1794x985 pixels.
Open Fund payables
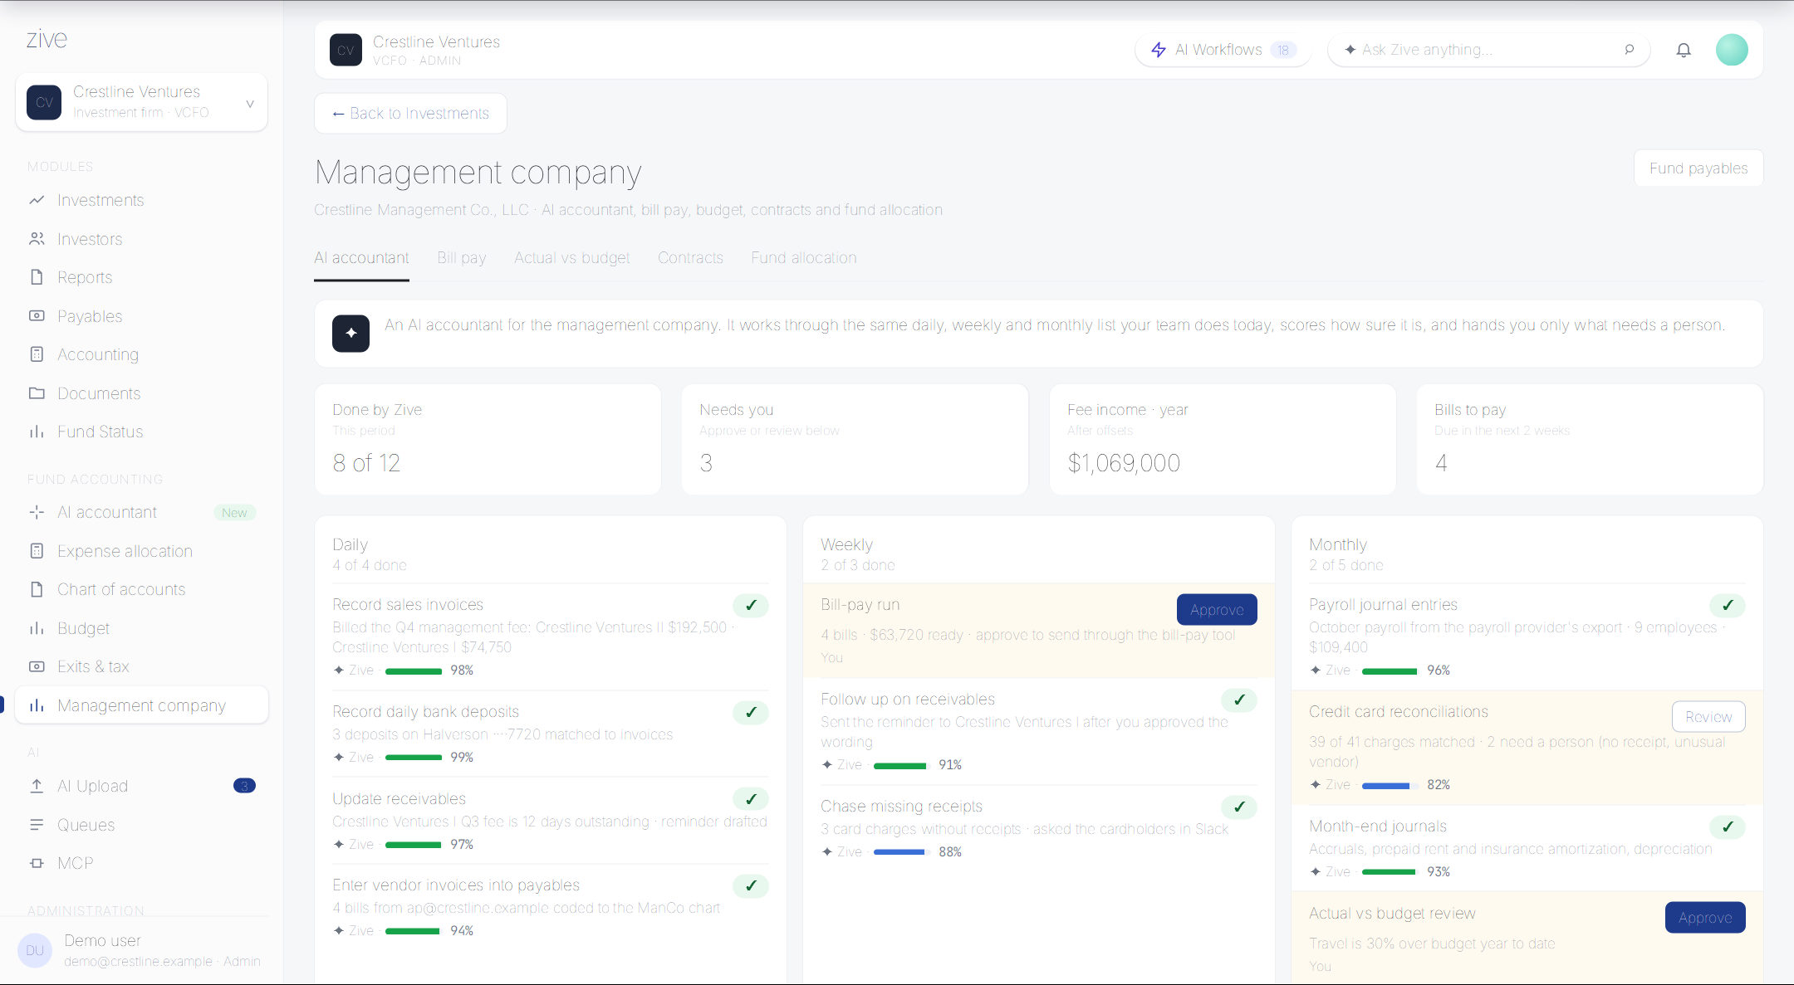click(1698, 168)
